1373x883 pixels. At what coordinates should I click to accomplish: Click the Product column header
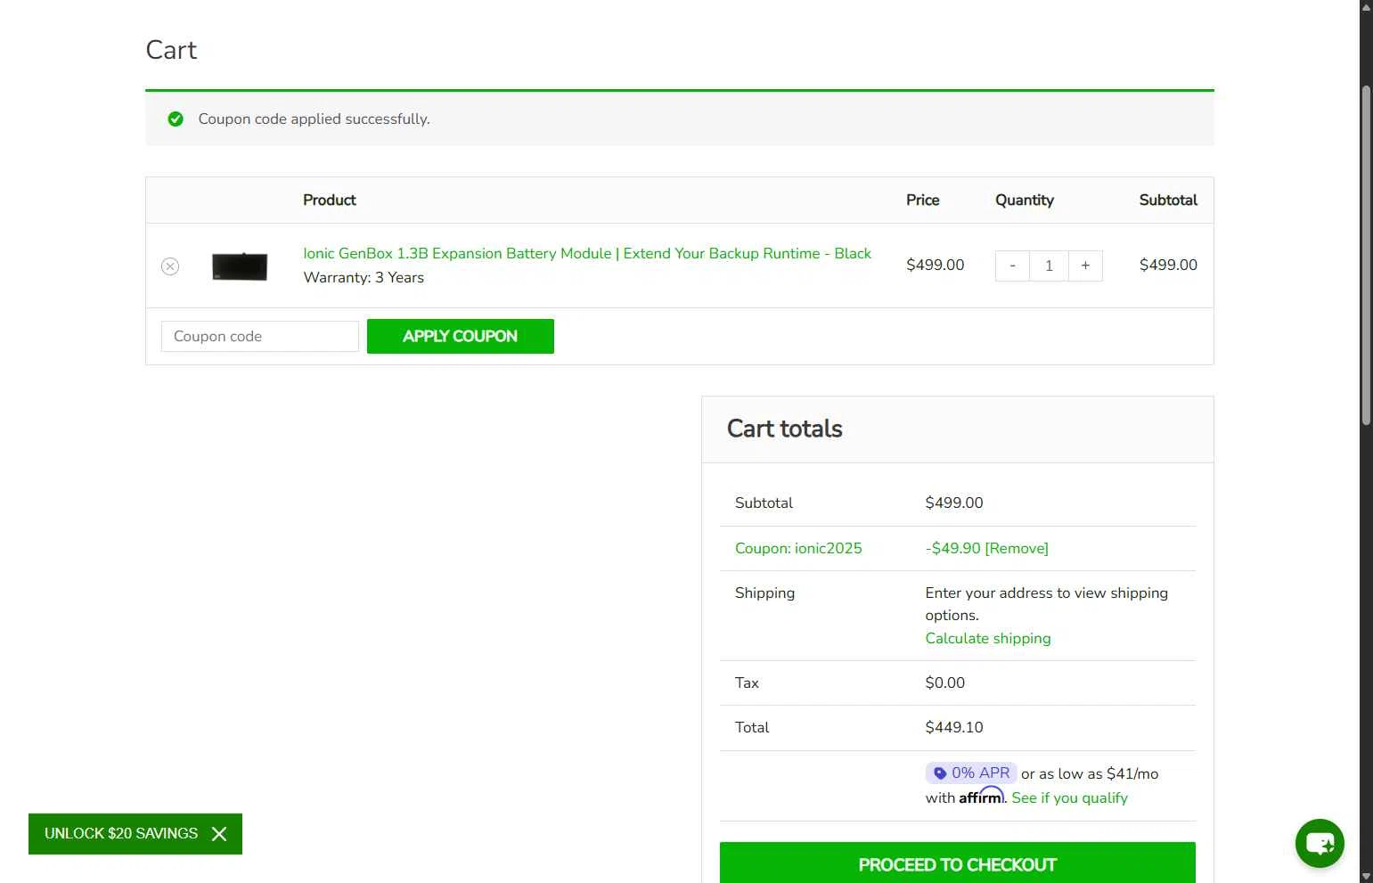pyautogui.click(x=330, y=200)
